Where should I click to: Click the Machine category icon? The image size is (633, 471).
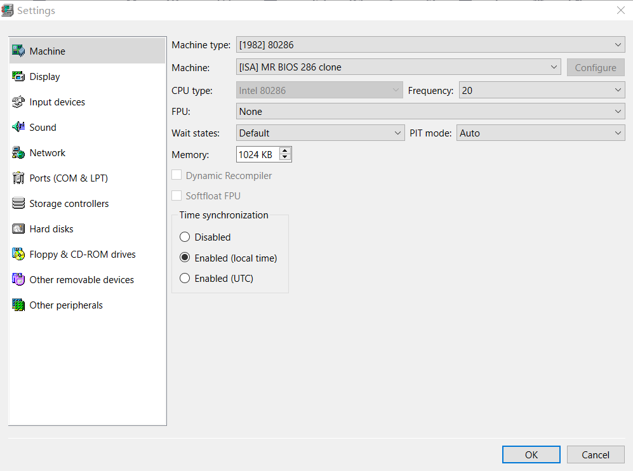18,51
